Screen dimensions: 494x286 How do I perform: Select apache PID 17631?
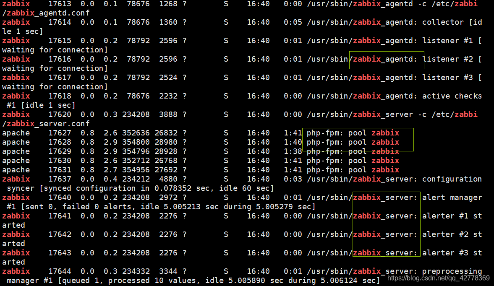click(x=60, y=170)
